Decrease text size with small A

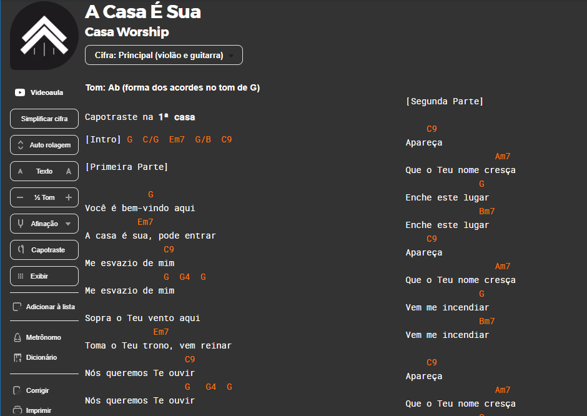coord(21,171)
